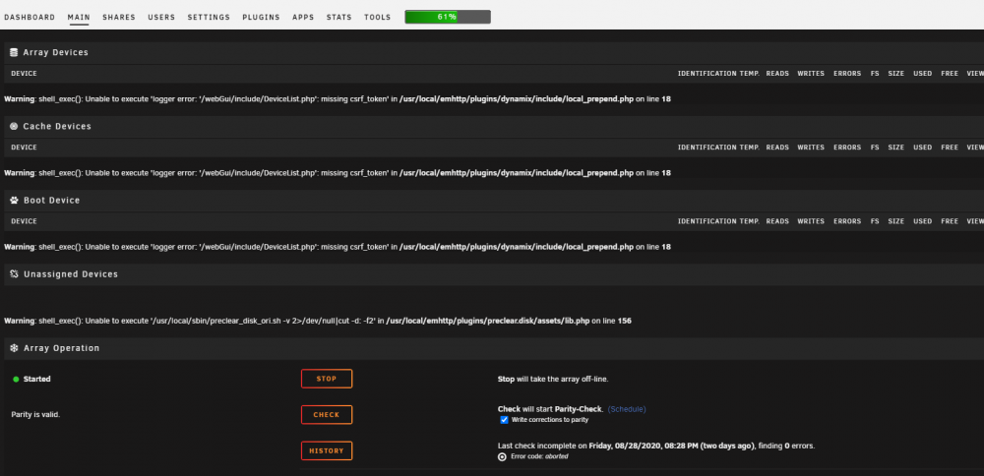Screen dimensions: 984x476
Task: Toggle Write corrections to parity checkbox
Action: (x=504, y=420)
